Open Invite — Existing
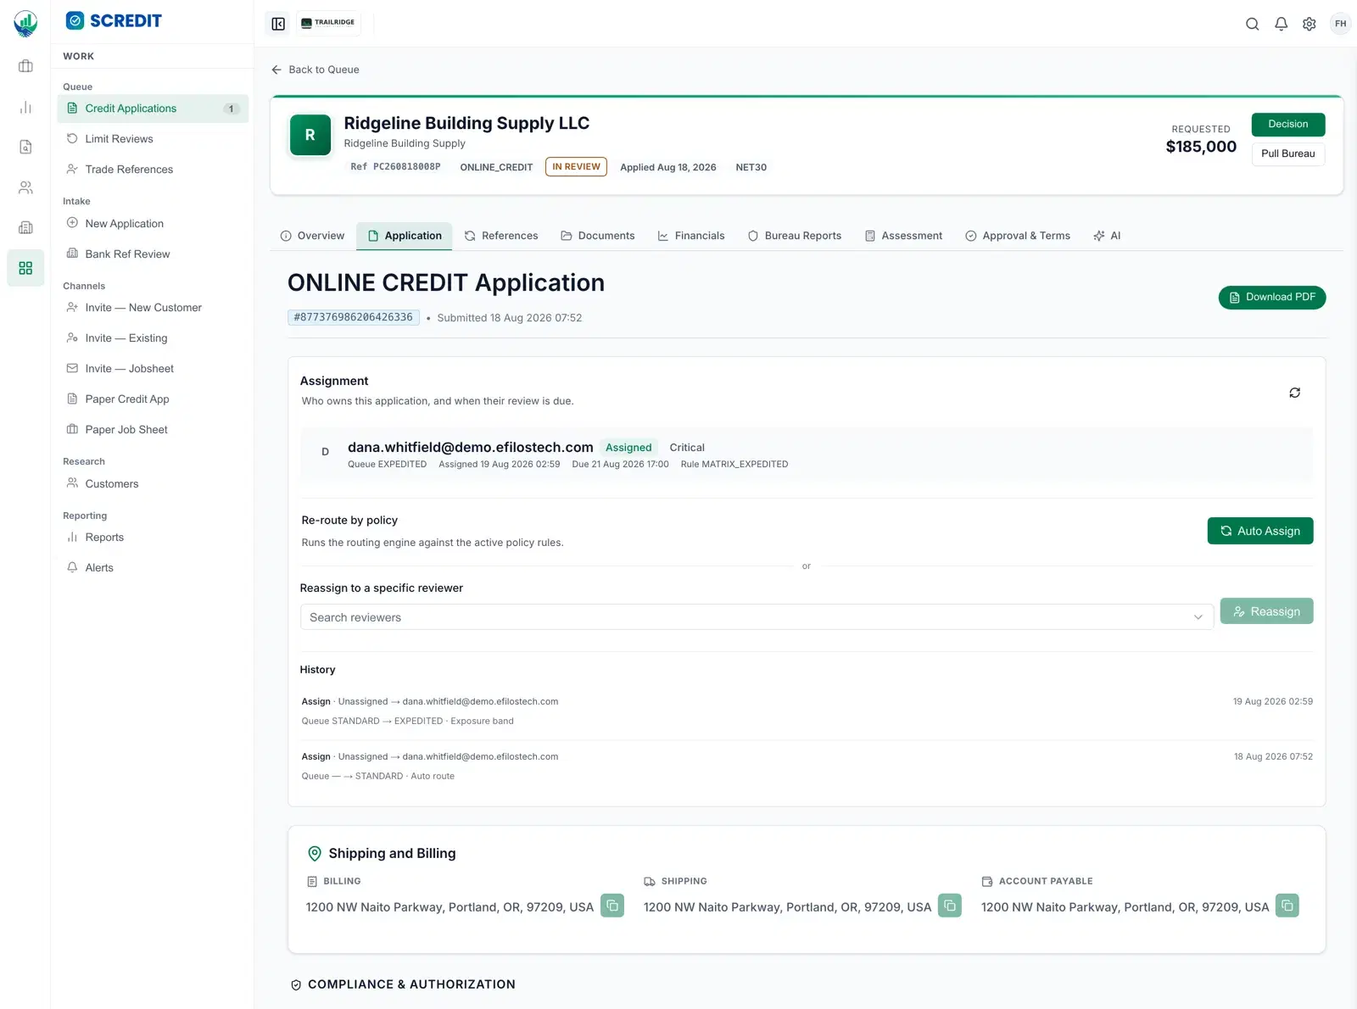The image size is (1357, 1009). [x=153, y=338]
